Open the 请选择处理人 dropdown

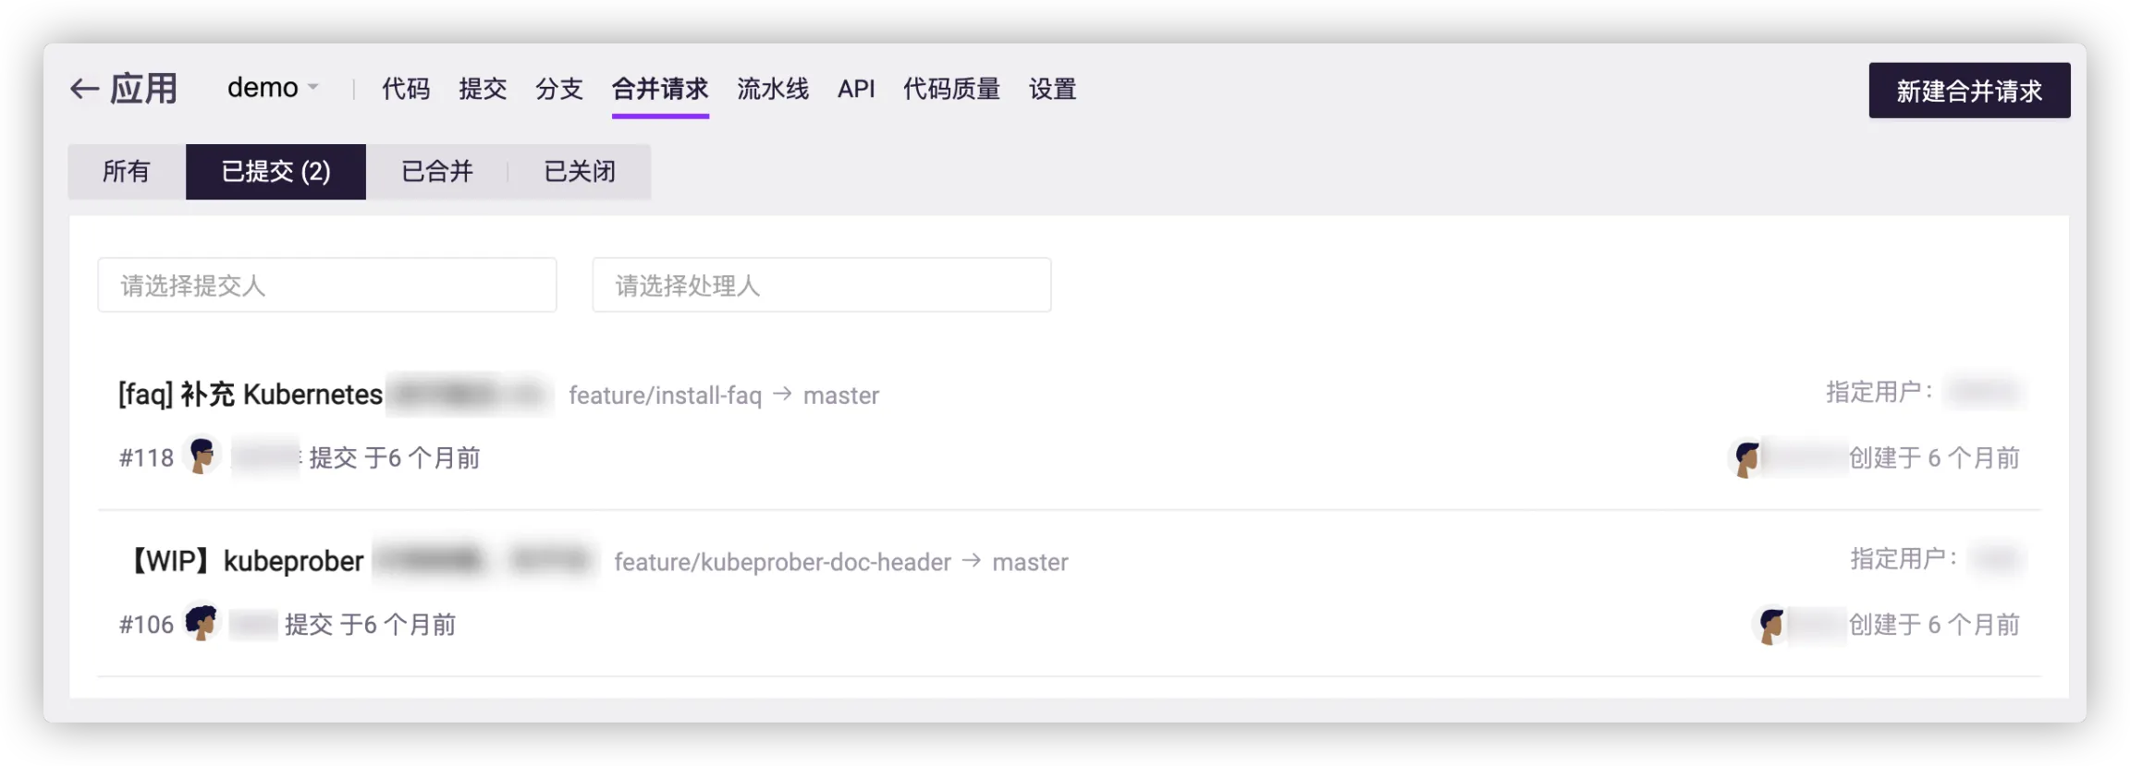[821, 286]
